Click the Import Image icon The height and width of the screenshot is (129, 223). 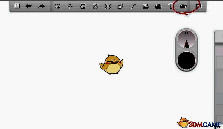click(x=146, y=6)
